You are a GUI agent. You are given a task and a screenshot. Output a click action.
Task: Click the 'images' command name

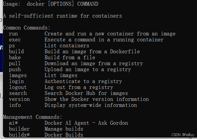[x=18, y=75]
